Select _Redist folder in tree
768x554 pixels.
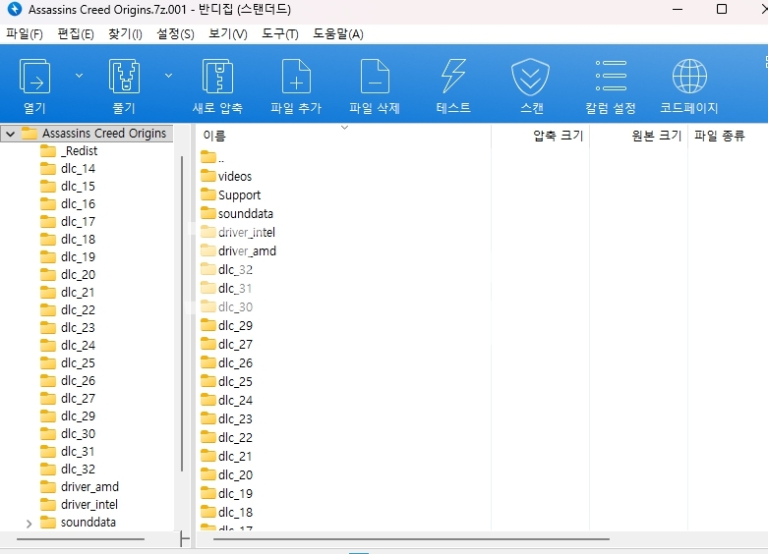click(x=69, y=151)
